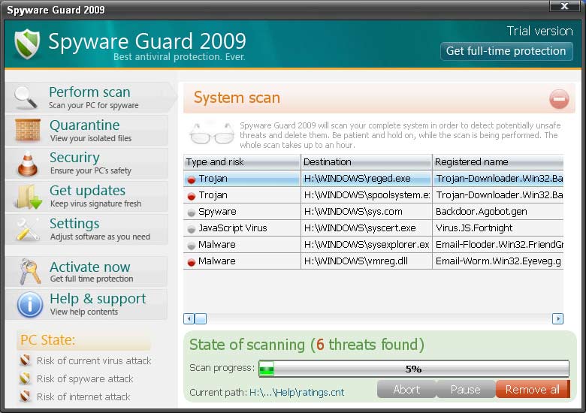Click Get full-time protection button
Viewport: 586px width, 413px height.
pos(506,51)
